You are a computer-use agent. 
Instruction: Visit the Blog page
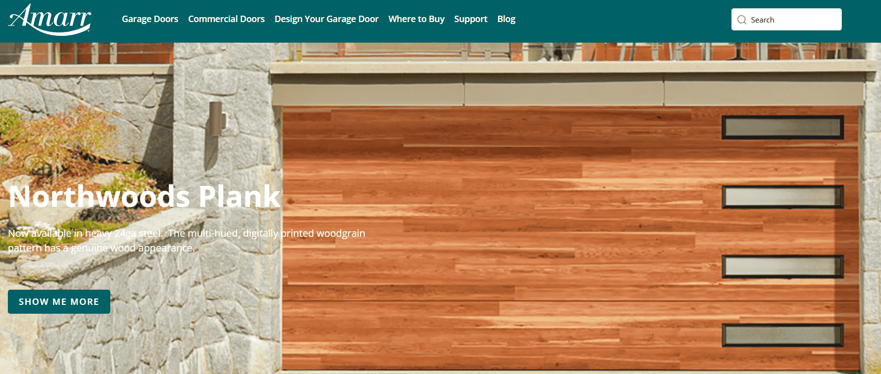tap(506, 19)
